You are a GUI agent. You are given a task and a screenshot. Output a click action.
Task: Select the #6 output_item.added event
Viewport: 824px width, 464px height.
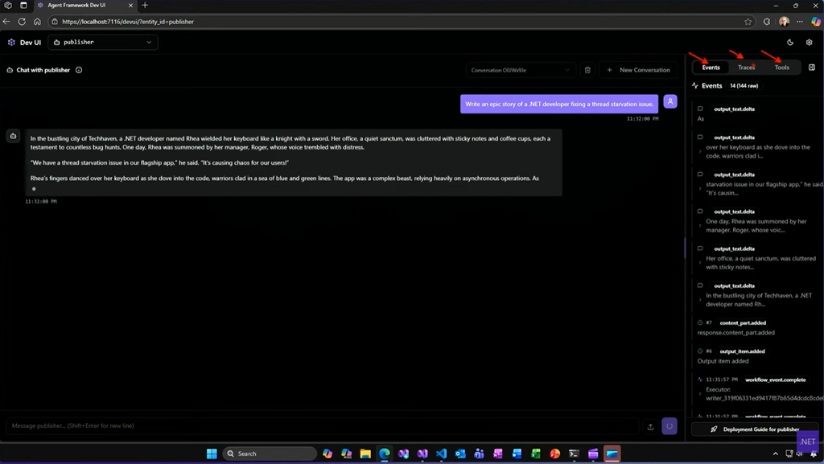tap(756, 356)
